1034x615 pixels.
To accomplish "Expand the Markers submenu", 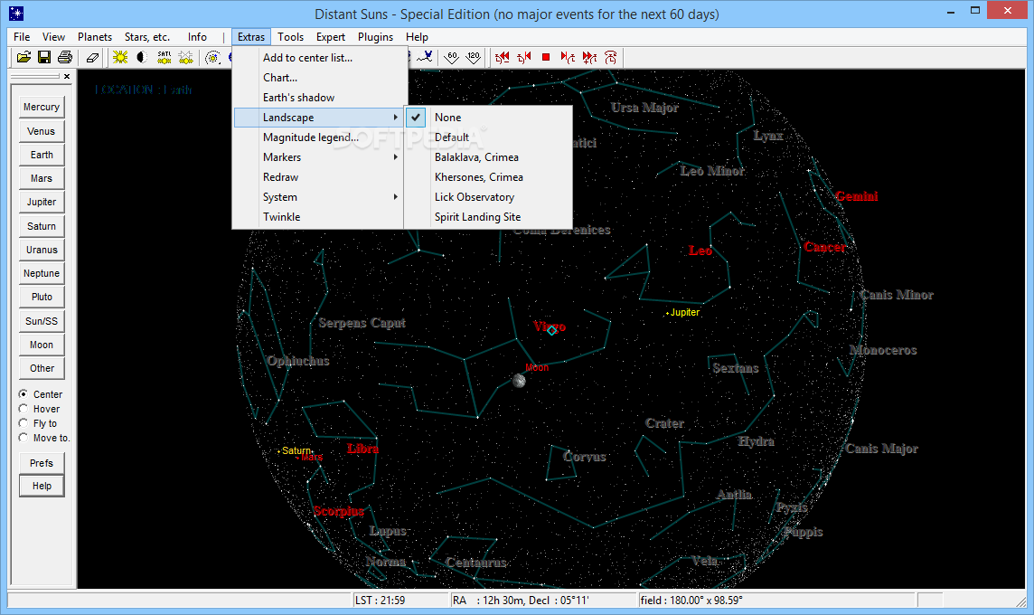I will point(318,157).
